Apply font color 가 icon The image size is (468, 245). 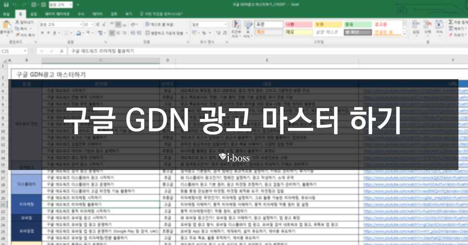click(x=88, y=33)
